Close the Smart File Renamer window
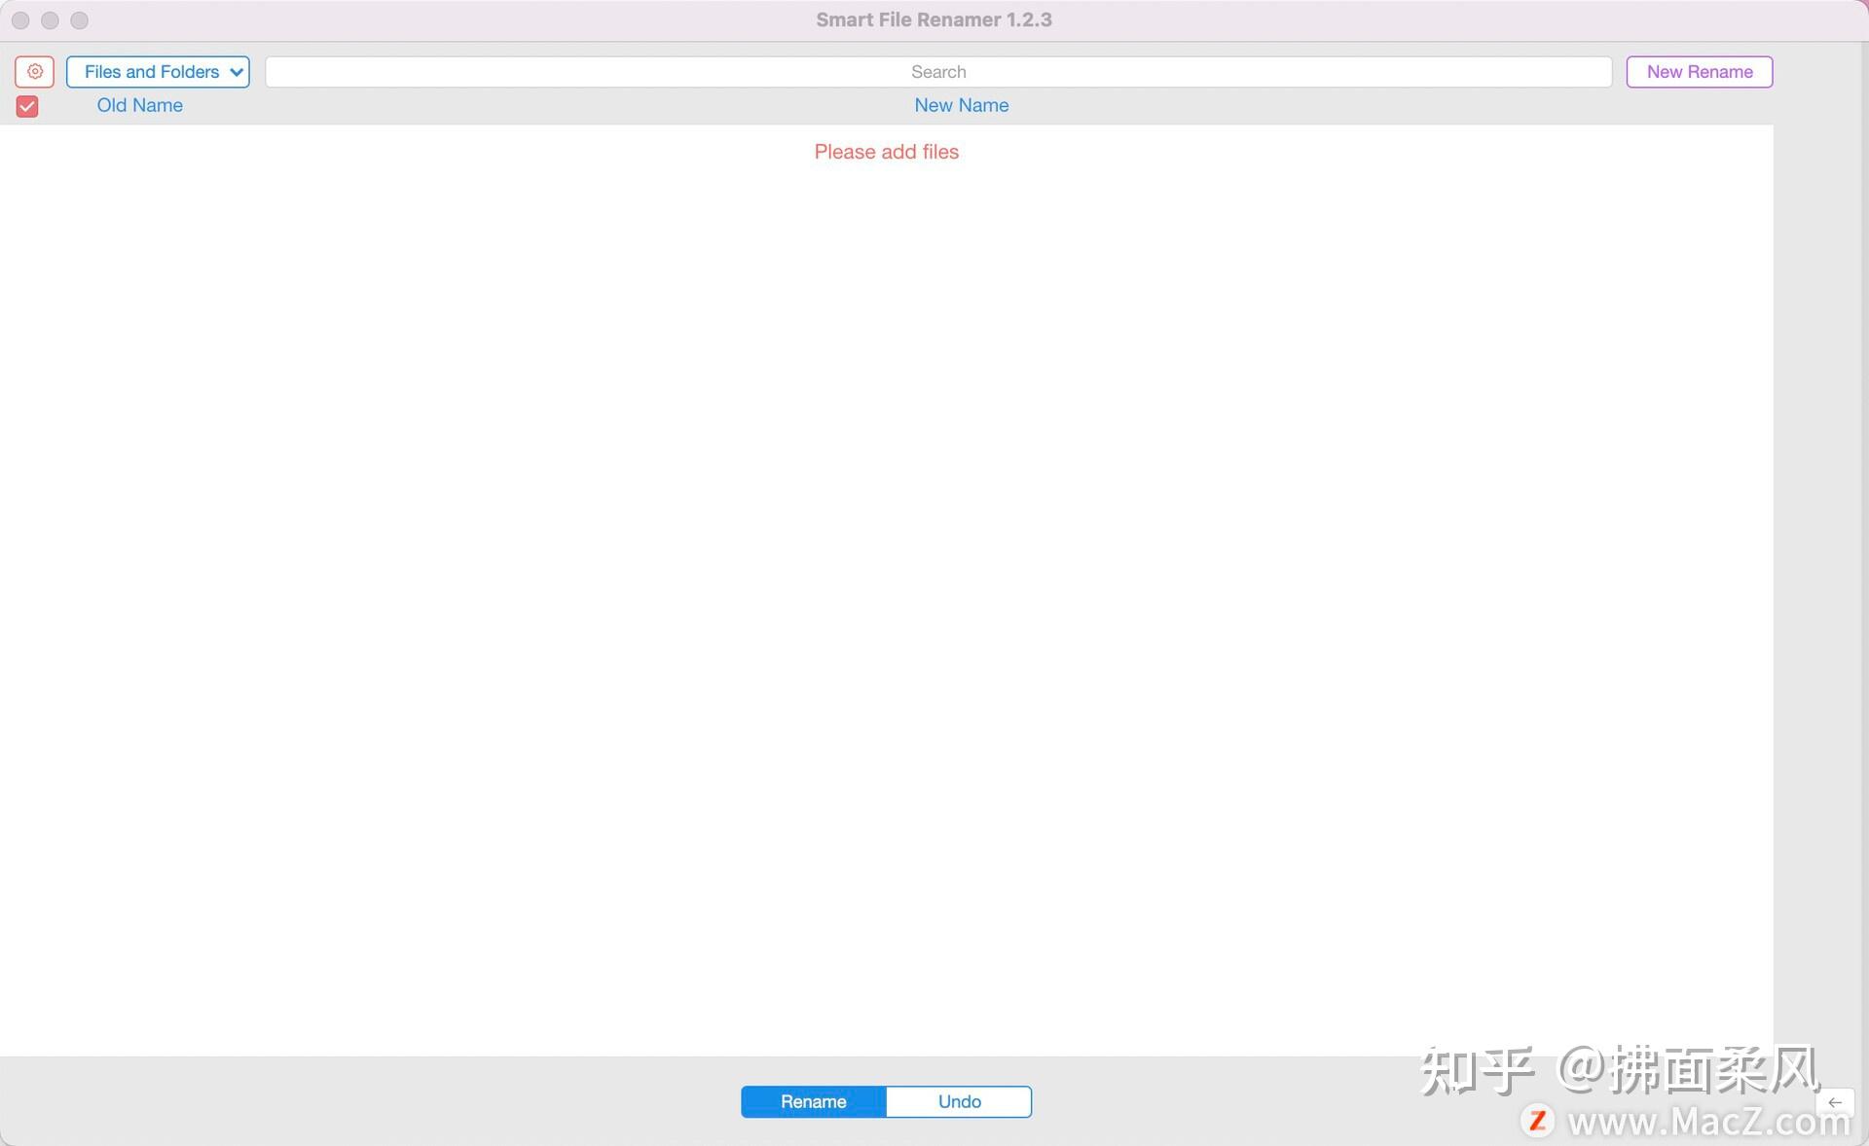 tap(20, 20)
